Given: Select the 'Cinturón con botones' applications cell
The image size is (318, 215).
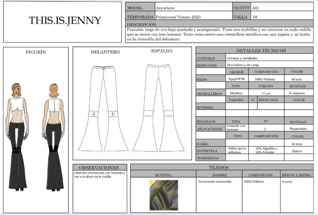Looking at the screenshot, I should click(x=236, y=128).
